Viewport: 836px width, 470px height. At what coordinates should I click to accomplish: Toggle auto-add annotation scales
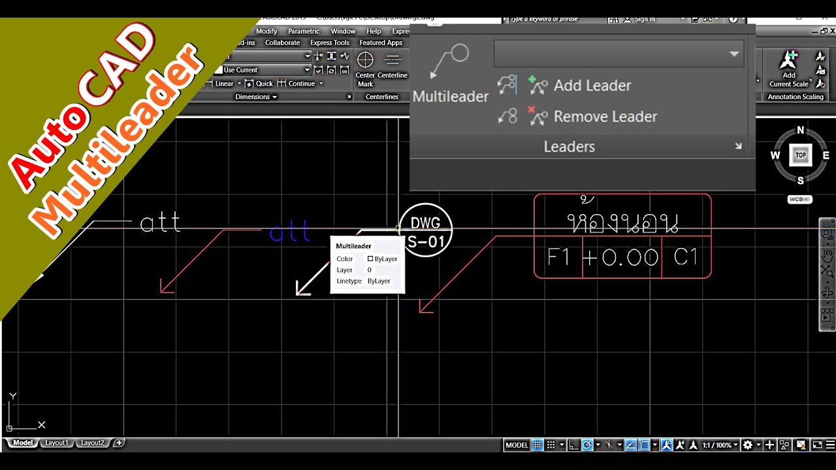click(x=681, y=445)
